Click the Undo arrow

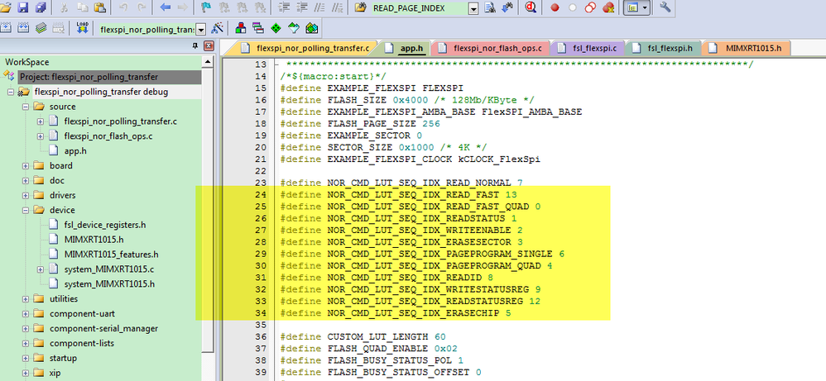point(122,7)
